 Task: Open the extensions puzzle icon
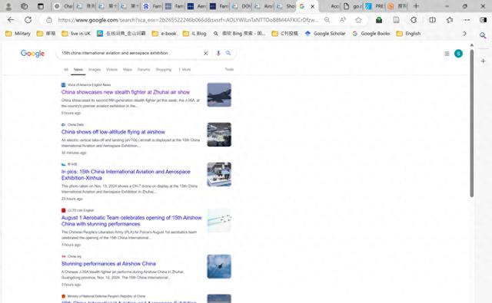[414, 20]
